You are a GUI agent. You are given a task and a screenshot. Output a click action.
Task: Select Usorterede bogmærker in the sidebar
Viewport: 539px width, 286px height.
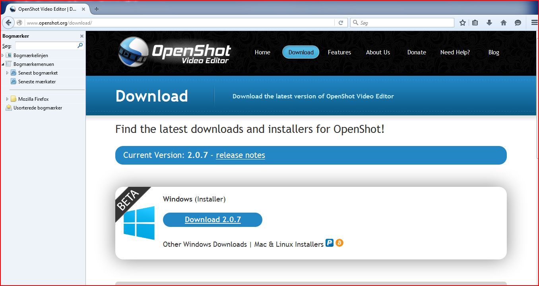click(x=38, y=107)
